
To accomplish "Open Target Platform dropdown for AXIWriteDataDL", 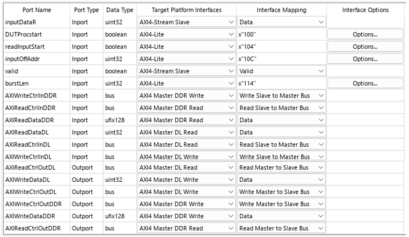I will pos(186,179).
